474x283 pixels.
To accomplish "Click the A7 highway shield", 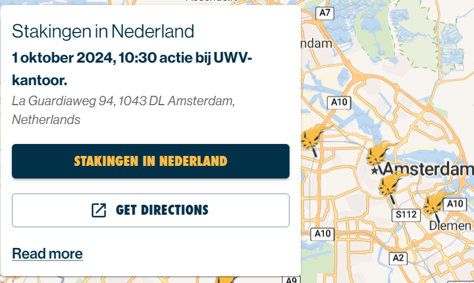I will [325, 13].
